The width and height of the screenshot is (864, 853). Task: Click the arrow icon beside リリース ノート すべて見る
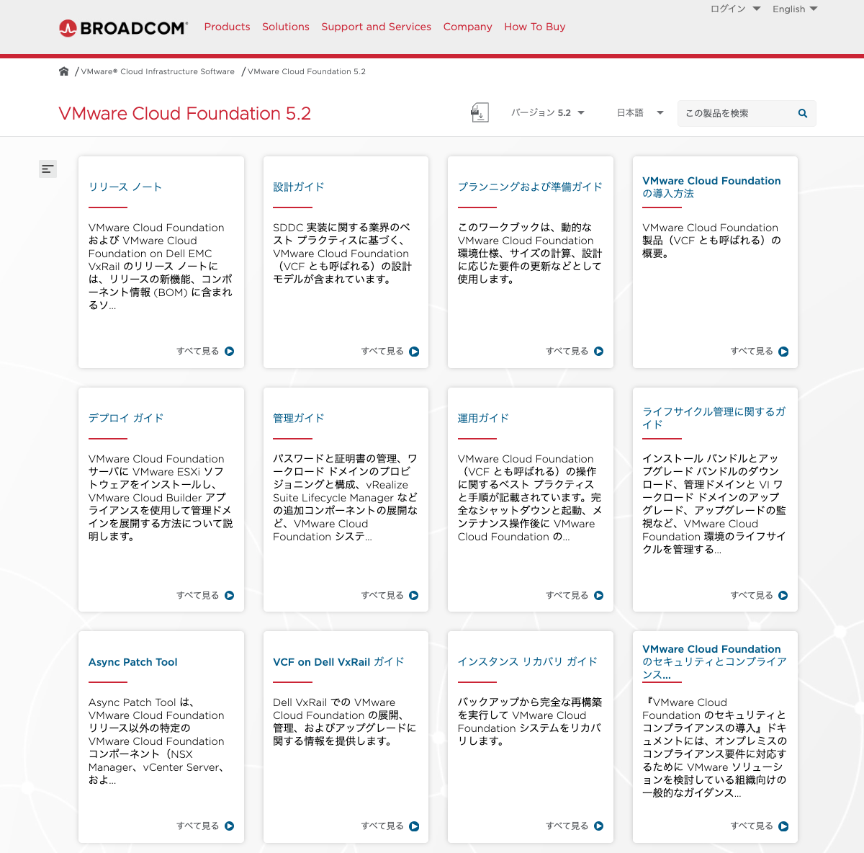pyautogui.click(x=230, y=351)
